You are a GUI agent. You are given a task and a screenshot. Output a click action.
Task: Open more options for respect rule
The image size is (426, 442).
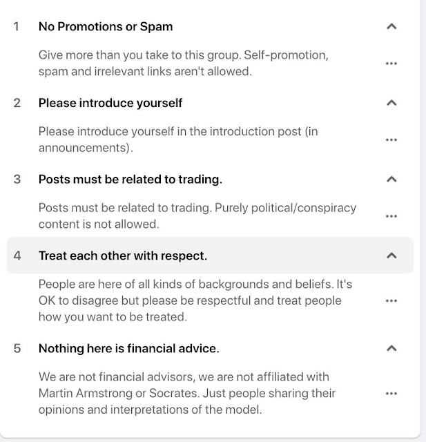[x=391, y=300]
